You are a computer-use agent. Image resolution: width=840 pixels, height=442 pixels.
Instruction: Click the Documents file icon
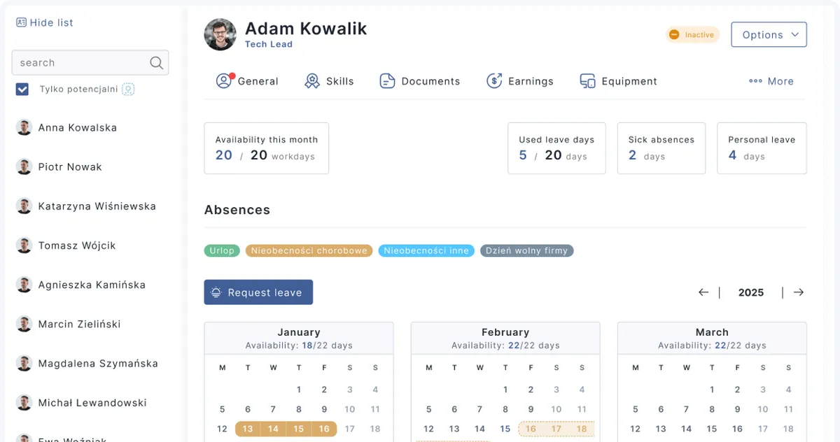click(387, 81)
